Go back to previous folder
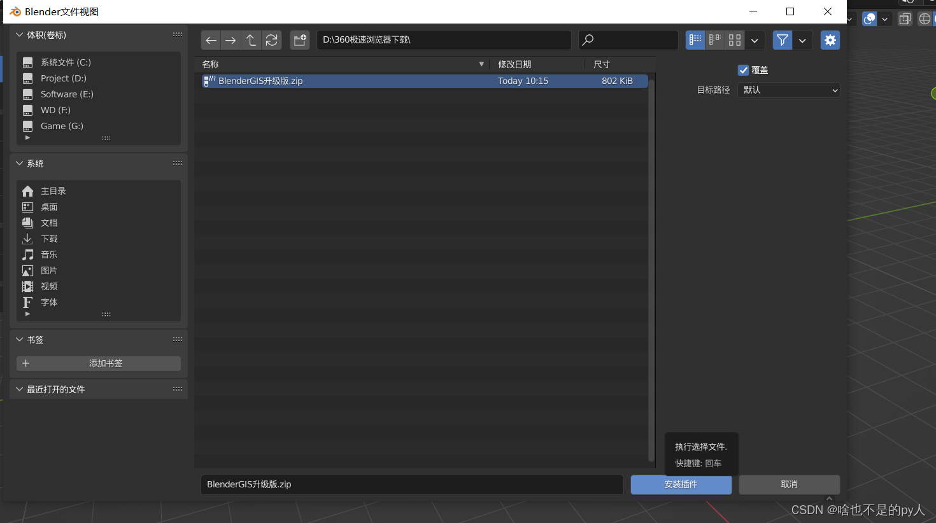This screenshot has height=523, width=936. point(211,40)
